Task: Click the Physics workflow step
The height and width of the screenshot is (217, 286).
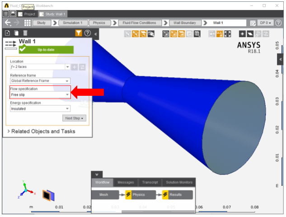Action: click(141, 195)
